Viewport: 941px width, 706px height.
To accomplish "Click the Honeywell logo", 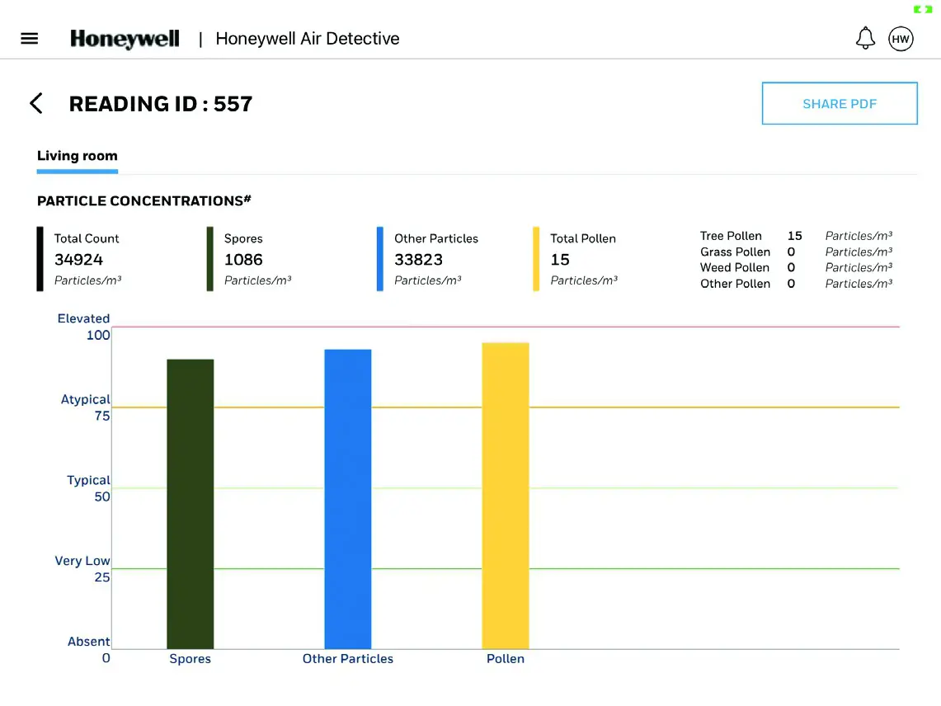I will pos(125,38).
